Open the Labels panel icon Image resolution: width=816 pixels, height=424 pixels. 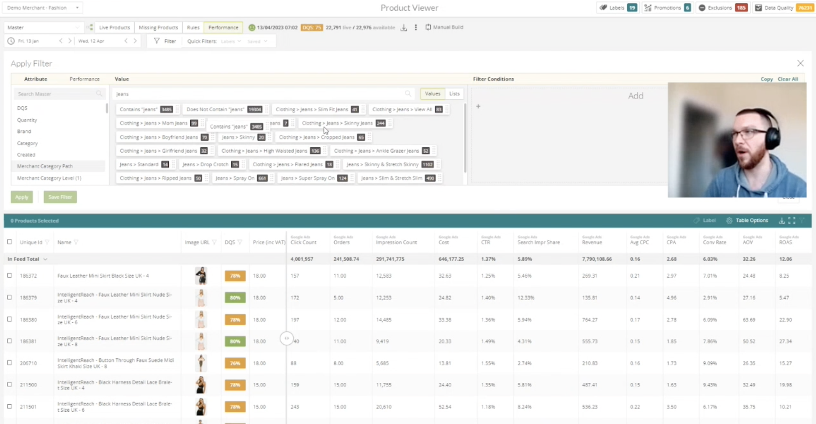pos(603,8)
